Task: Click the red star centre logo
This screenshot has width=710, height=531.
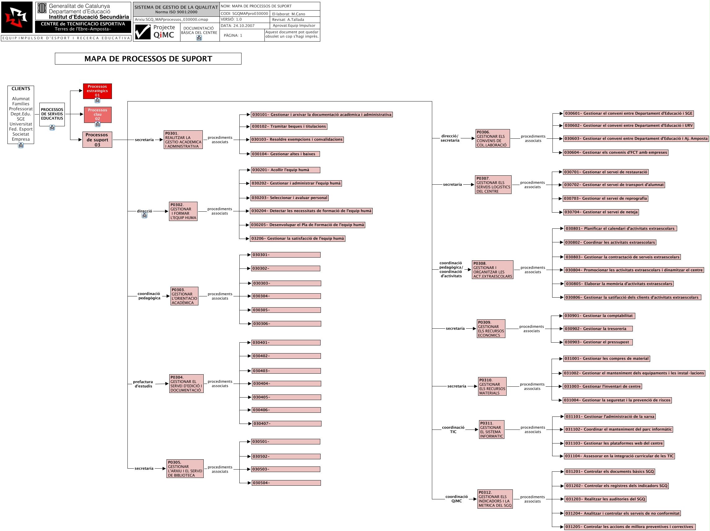Action: (17, 17)
